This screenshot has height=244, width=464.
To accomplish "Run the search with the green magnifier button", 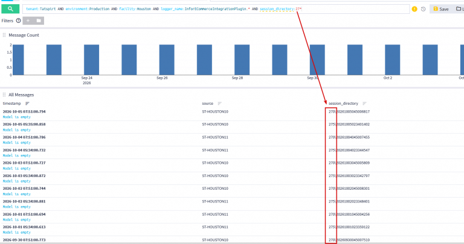I will point(10,9).
